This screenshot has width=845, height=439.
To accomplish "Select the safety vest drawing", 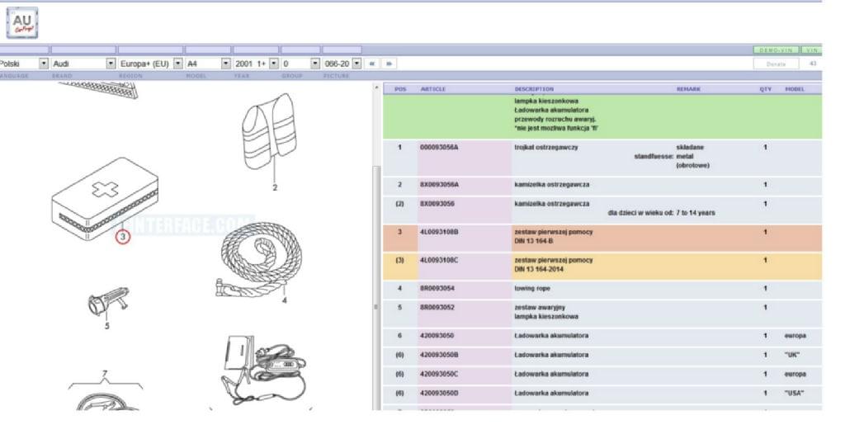I will (269, 131).
